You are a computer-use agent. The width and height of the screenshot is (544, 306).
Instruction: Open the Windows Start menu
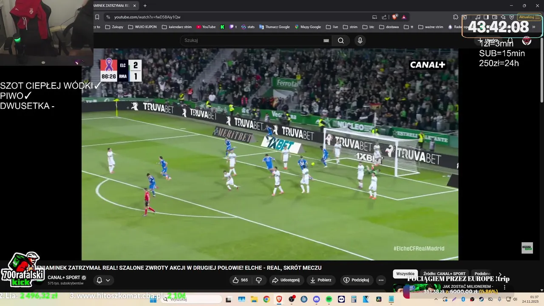[153, 299]
